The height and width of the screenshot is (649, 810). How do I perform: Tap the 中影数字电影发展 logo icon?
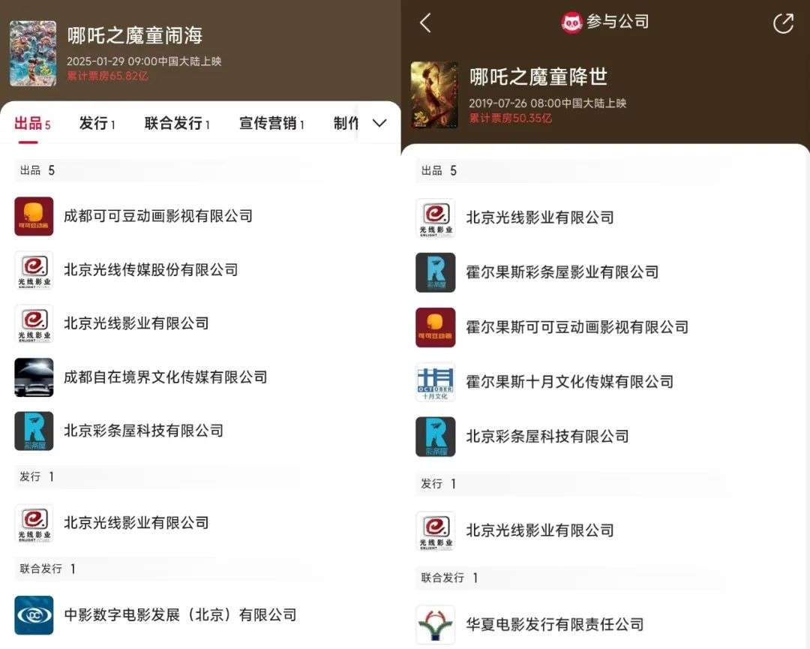(34, 615)
